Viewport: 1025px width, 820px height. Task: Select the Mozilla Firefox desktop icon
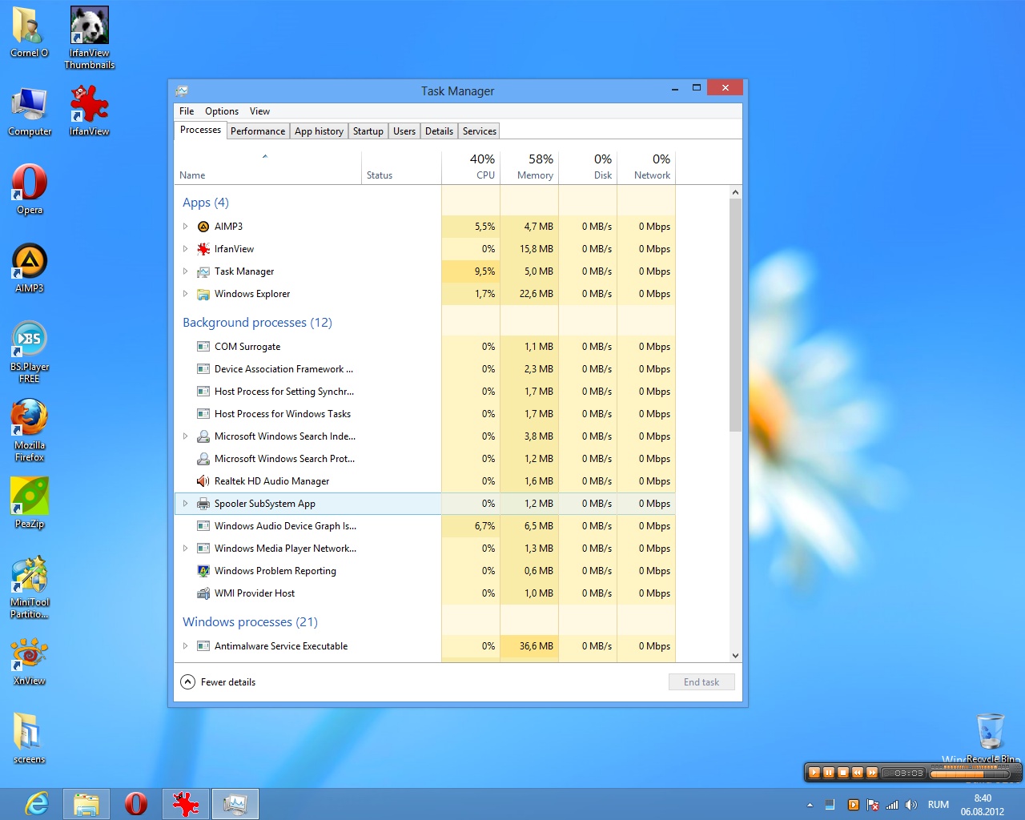[30, 430]
